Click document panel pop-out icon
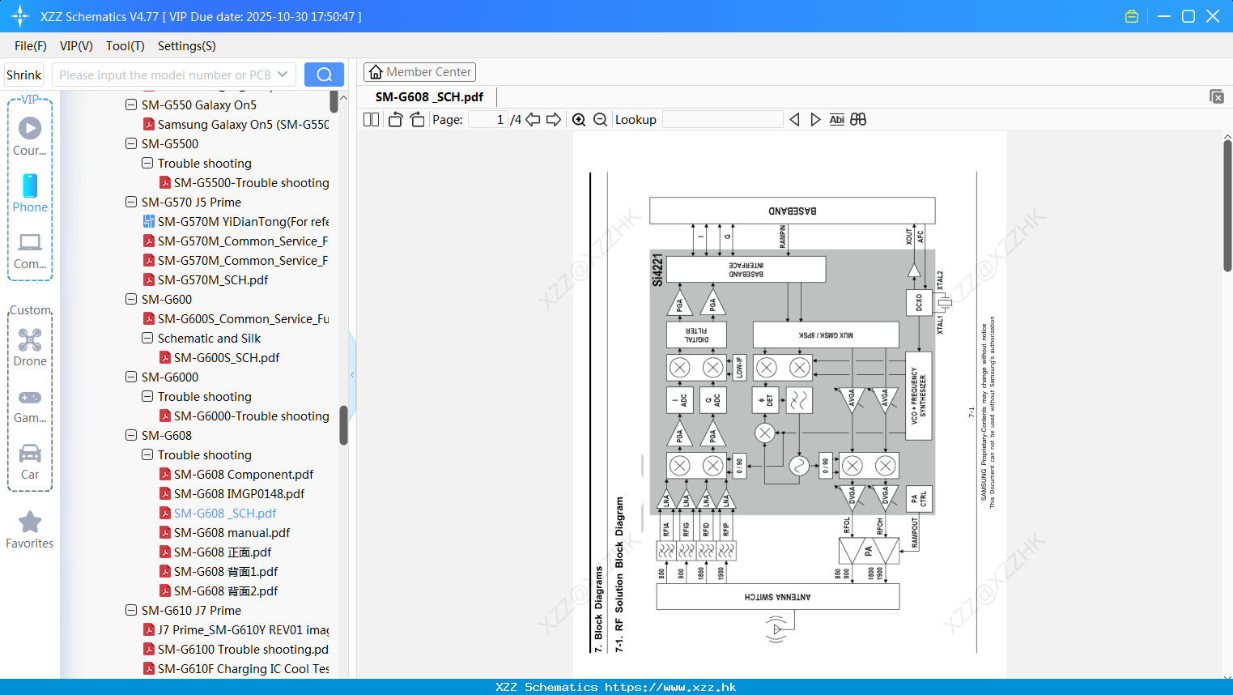 [x=1217, y=96]
